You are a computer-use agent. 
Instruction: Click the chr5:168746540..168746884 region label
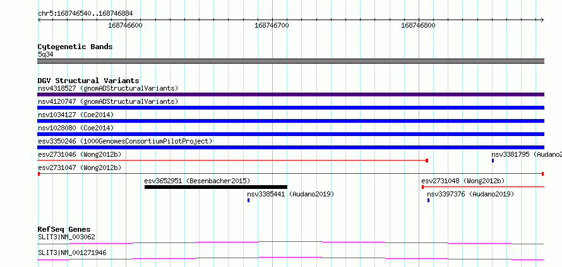click(85, 13)
